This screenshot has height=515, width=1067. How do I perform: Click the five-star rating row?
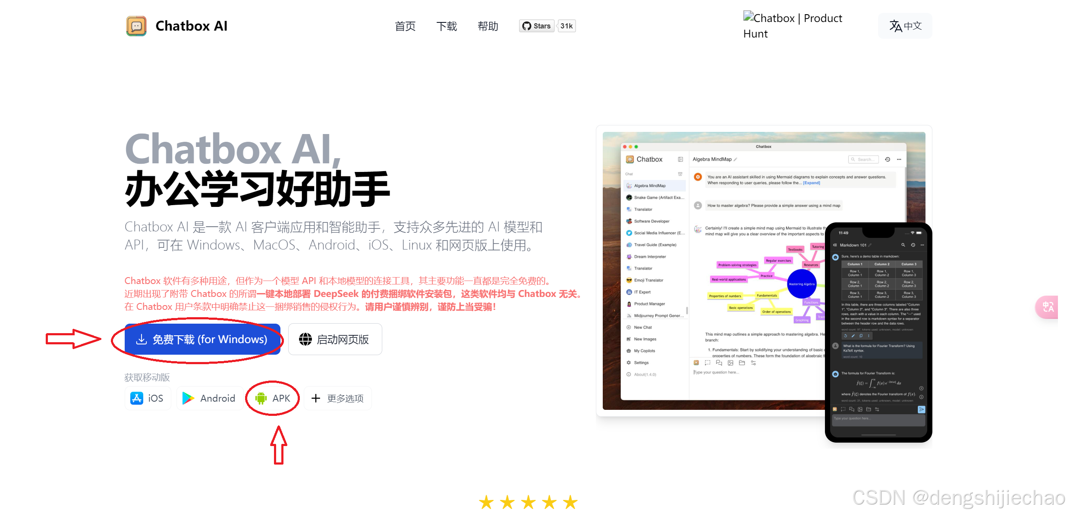tap(528, 502)
